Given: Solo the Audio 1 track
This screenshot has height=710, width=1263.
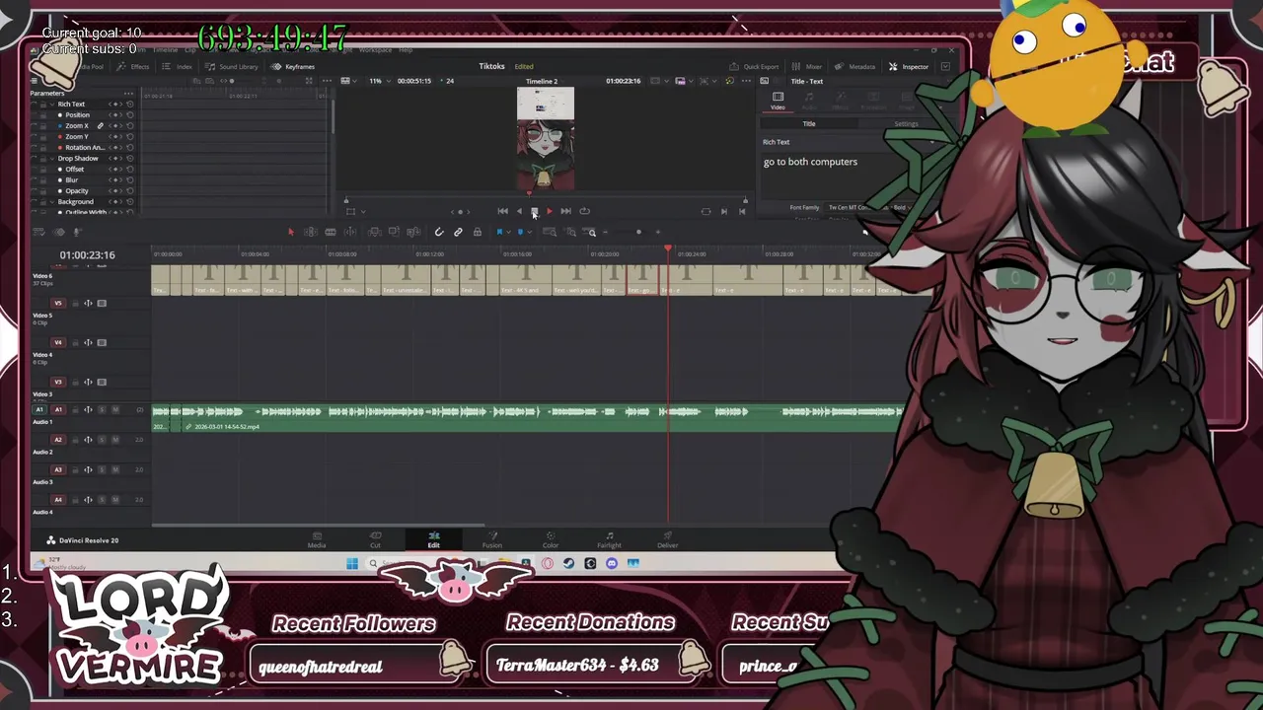Looking at the screenshot, I should [x=102, y=409].
